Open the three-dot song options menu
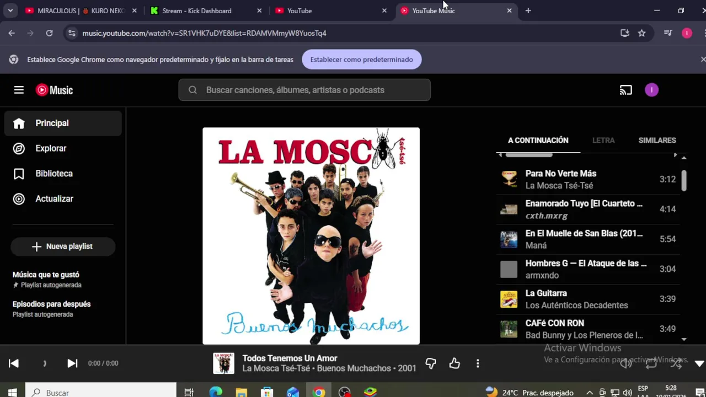The width and height of the screenshot is (706, 397). click(478, 363)
